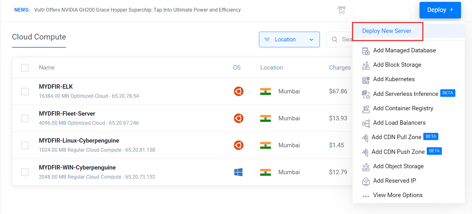Click the Object Storage icon
The width and height of the screenshot is (472, 214).
(366, 167)
